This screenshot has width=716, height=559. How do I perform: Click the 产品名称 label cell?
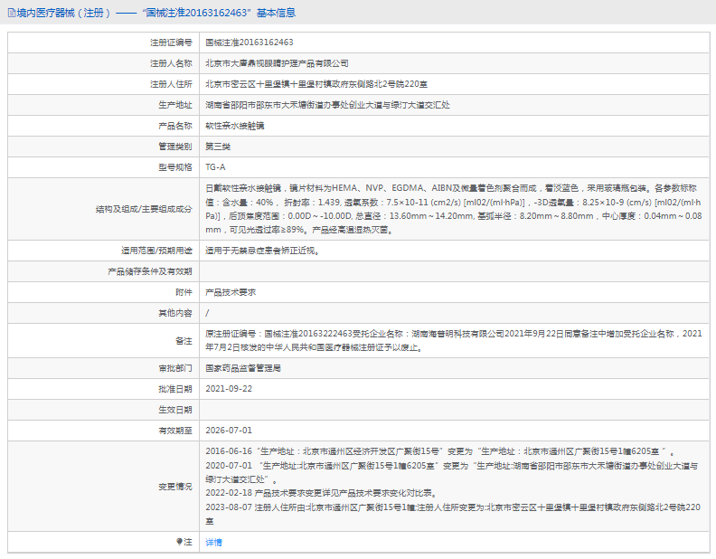coord(103,126)
